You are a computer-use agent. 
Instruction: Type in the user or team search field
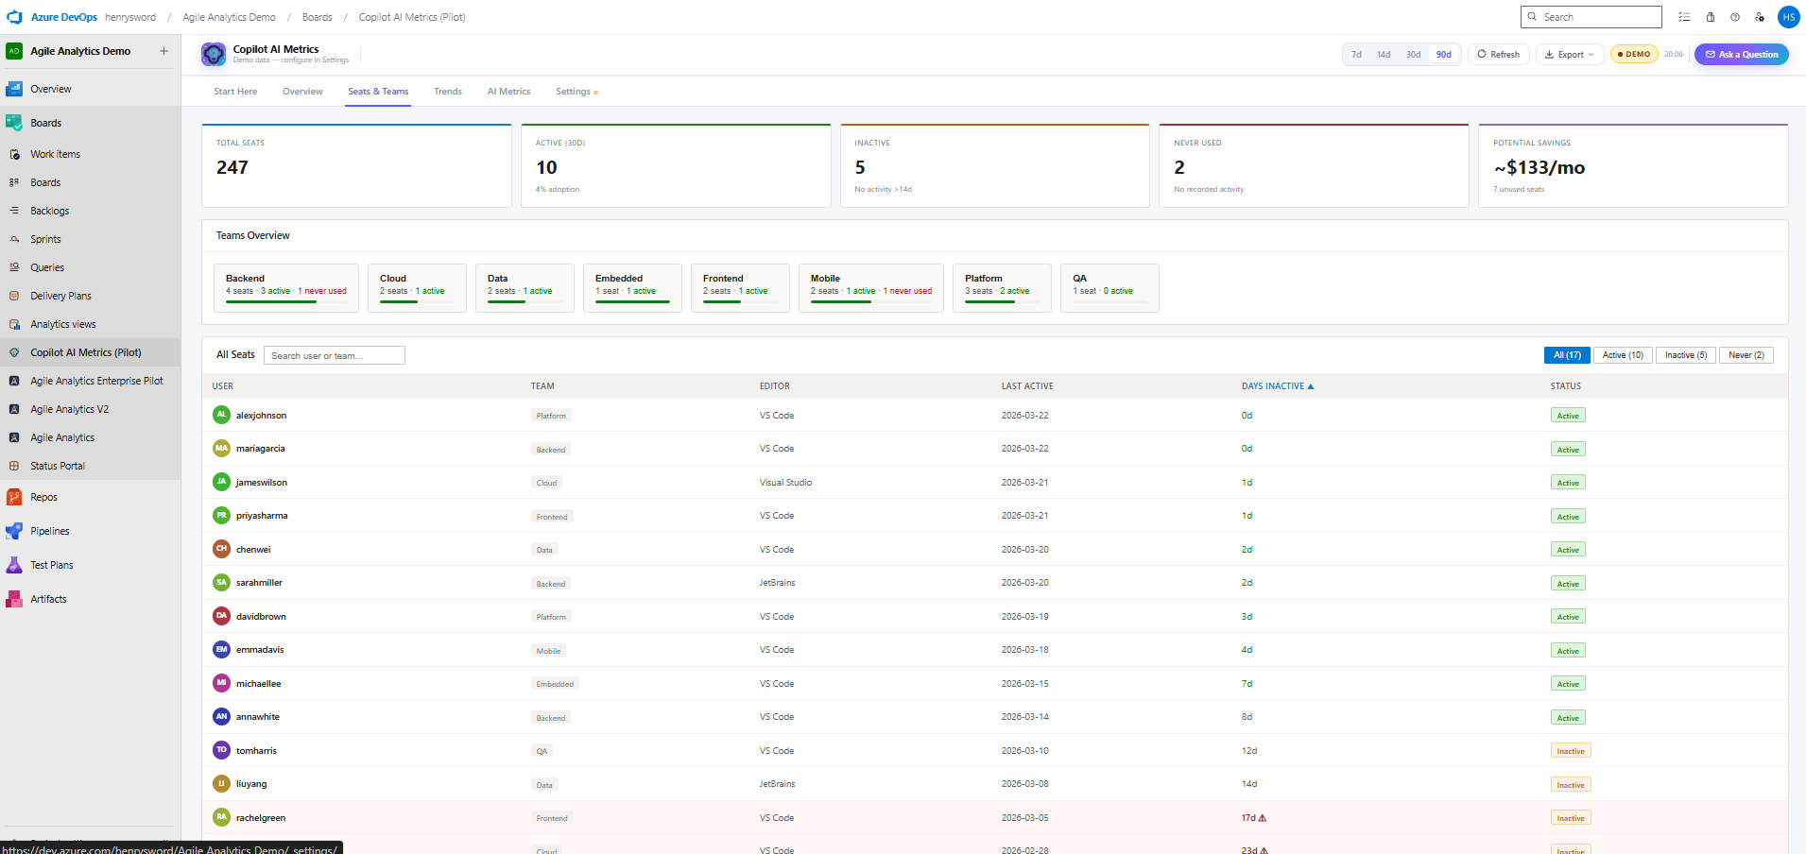pos(334,355)
